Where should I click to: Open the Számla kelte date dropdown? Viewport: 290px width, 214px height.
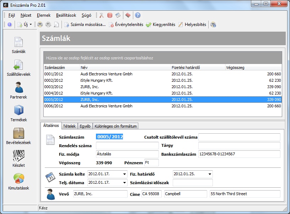tap(124, 174)
